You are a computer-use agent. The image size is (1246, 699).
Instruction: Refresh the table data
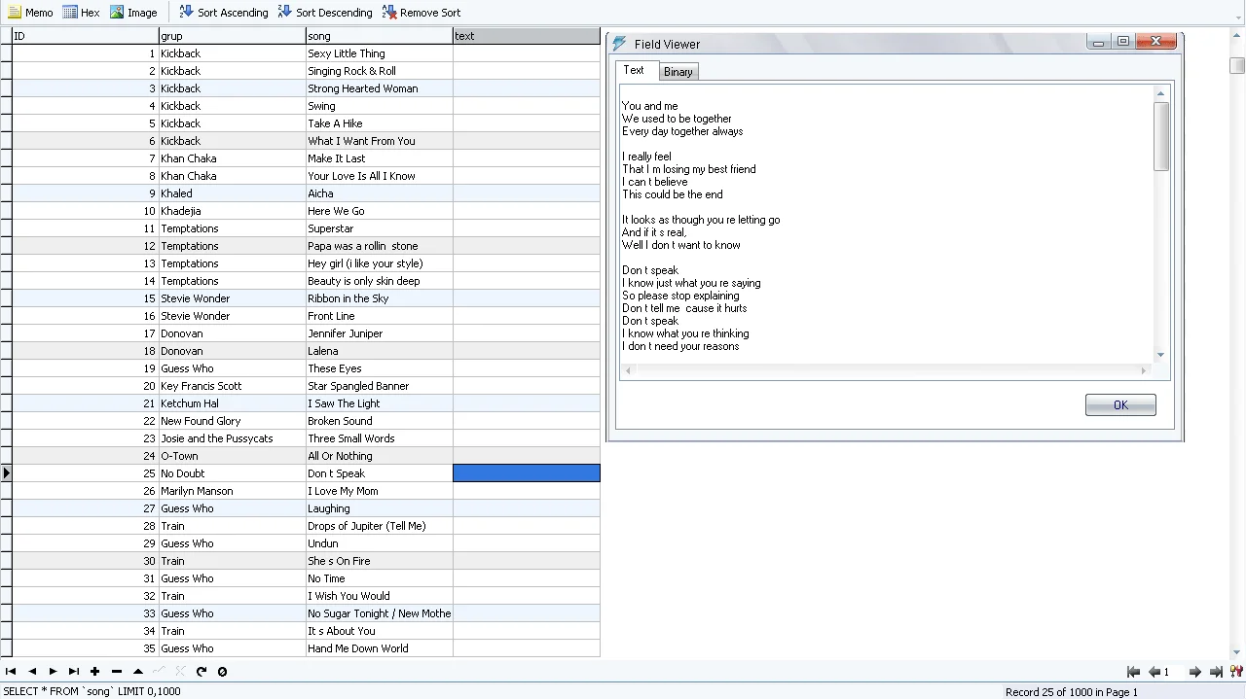coord(202,672)
